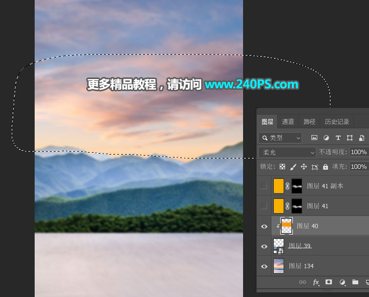
Task: Create new fill or adjustment layer
Action: click(343, 282)
